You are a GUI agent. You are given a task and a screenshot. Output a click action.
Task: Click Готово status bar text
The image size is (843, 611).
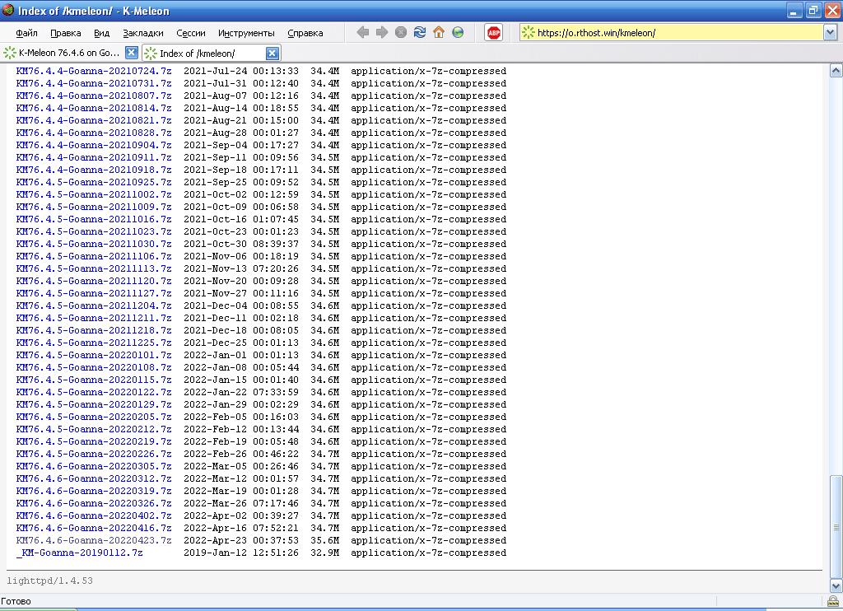click(16, 601)
